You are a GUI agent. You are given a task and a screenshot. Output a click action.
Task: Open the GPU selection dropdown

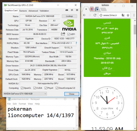(x=25, y=94)
